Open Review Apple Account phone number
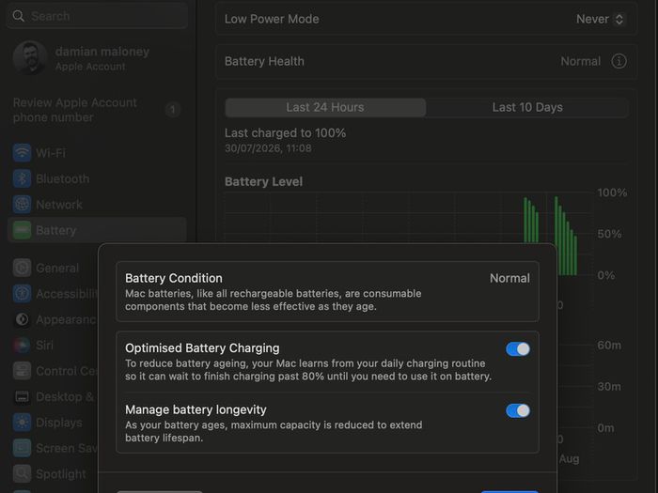The width and height of the screenshot is (658, 493). click(97, 110)
